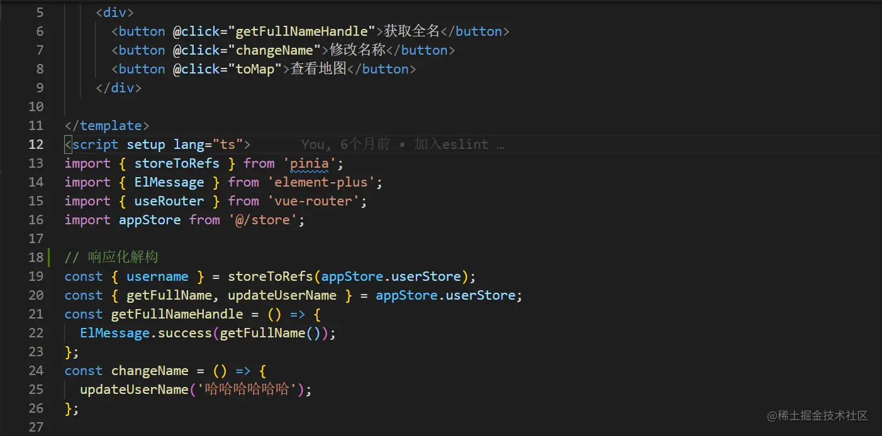This screenshot has width=882, height=436.
Task: Click line number 5 in the gutter
Action: [40, 13]
